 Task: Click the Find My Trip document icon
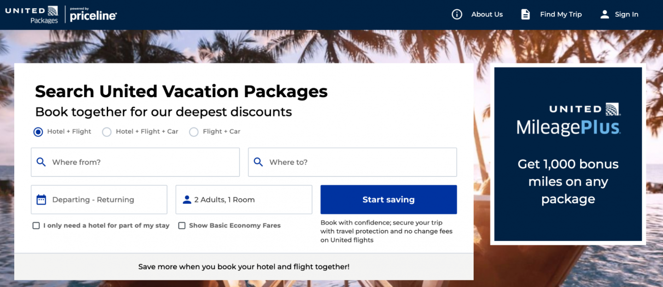pyautogui.click(x=525, y=14)
